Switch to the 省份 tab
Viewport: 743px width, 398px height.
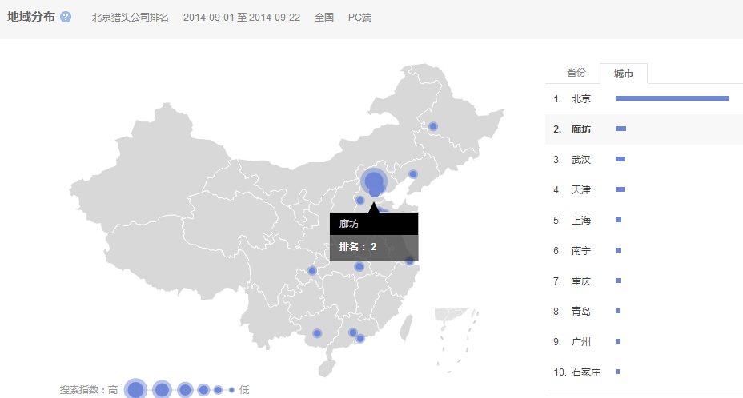tap(576, 73)
